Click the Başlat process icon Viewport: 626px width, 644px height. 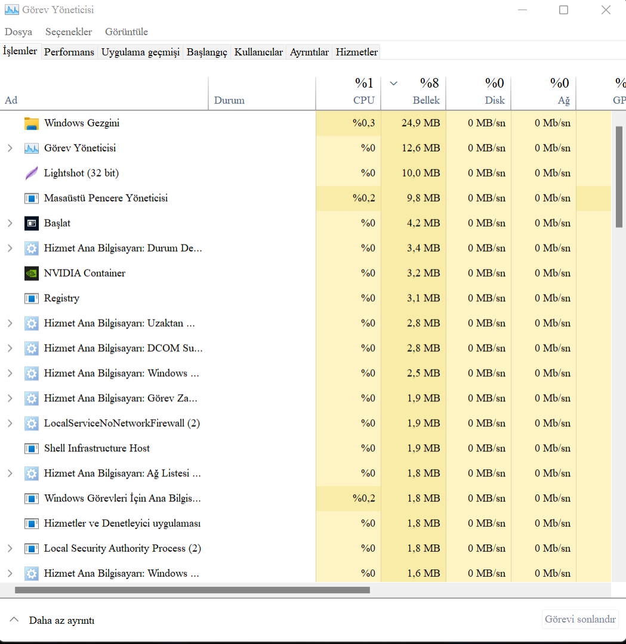31,224
